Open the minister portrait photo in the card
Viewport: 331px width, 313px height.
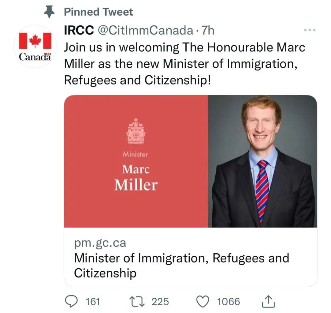click(x=262, y=161)
